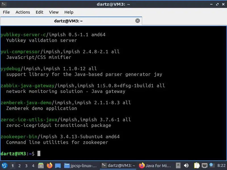This screenshot has width=227, height=170.
Task: Launch Firefox from the quick launch
Action: (x=49, y=165)
